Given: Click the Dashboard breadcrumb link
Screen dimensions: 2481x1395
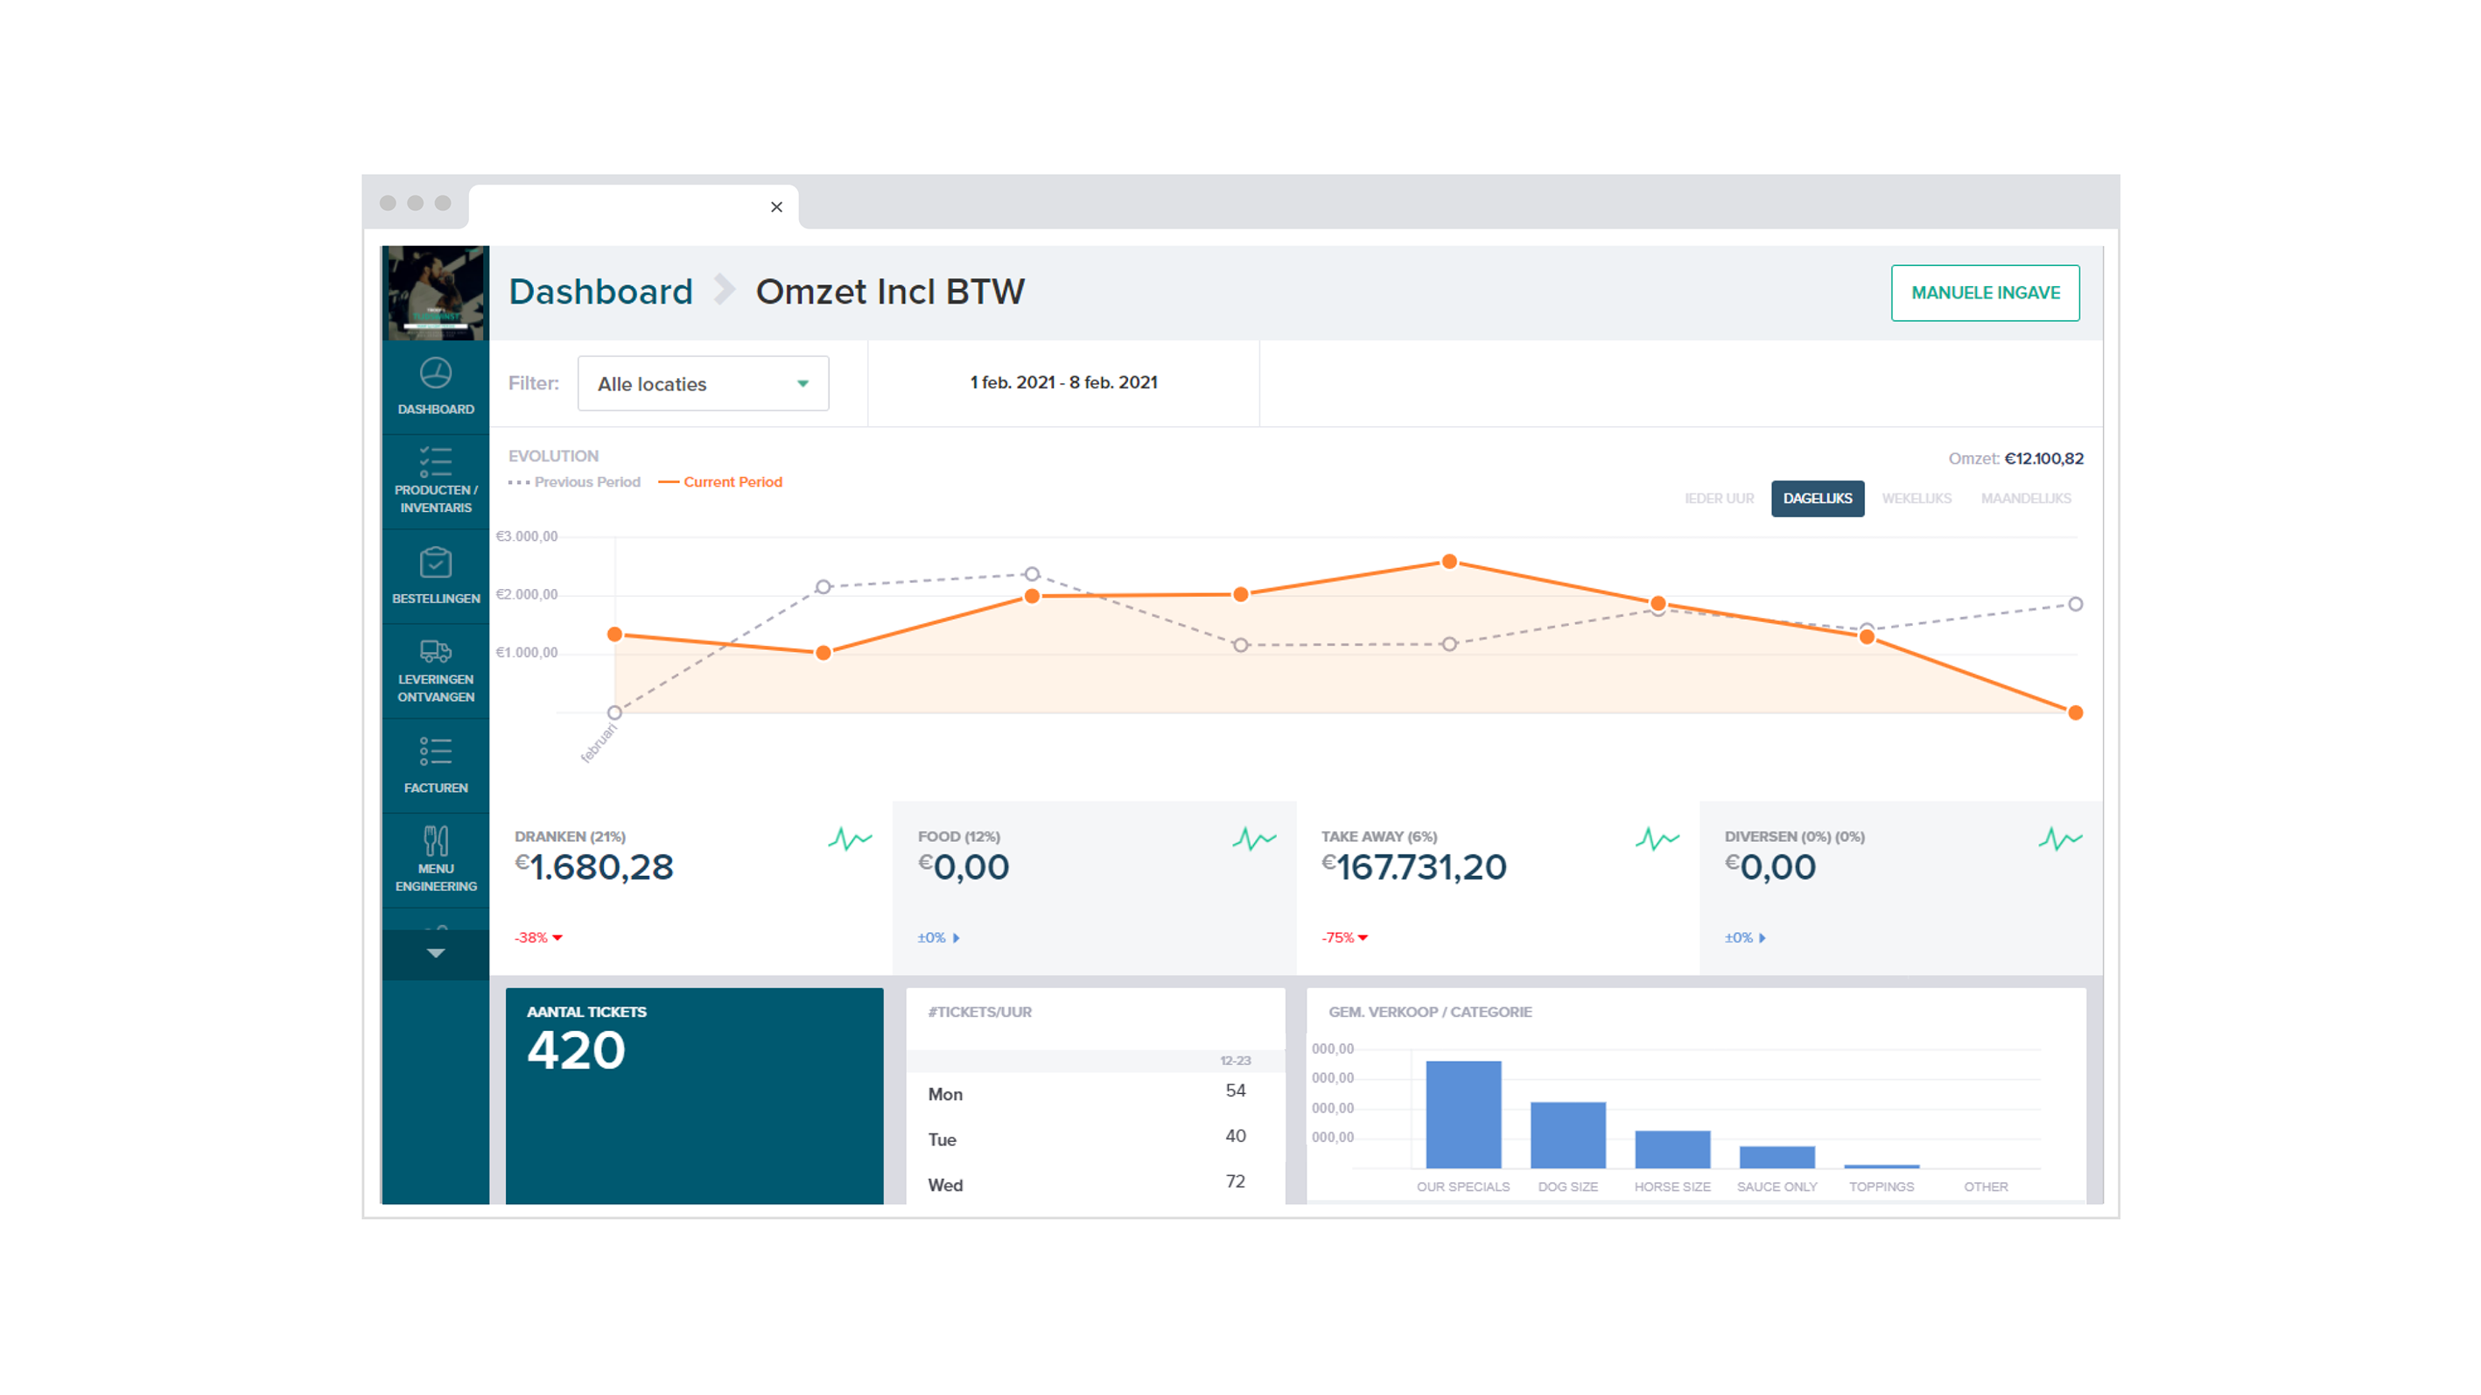Looking at the screenshot, I should [x=600, y=292].
